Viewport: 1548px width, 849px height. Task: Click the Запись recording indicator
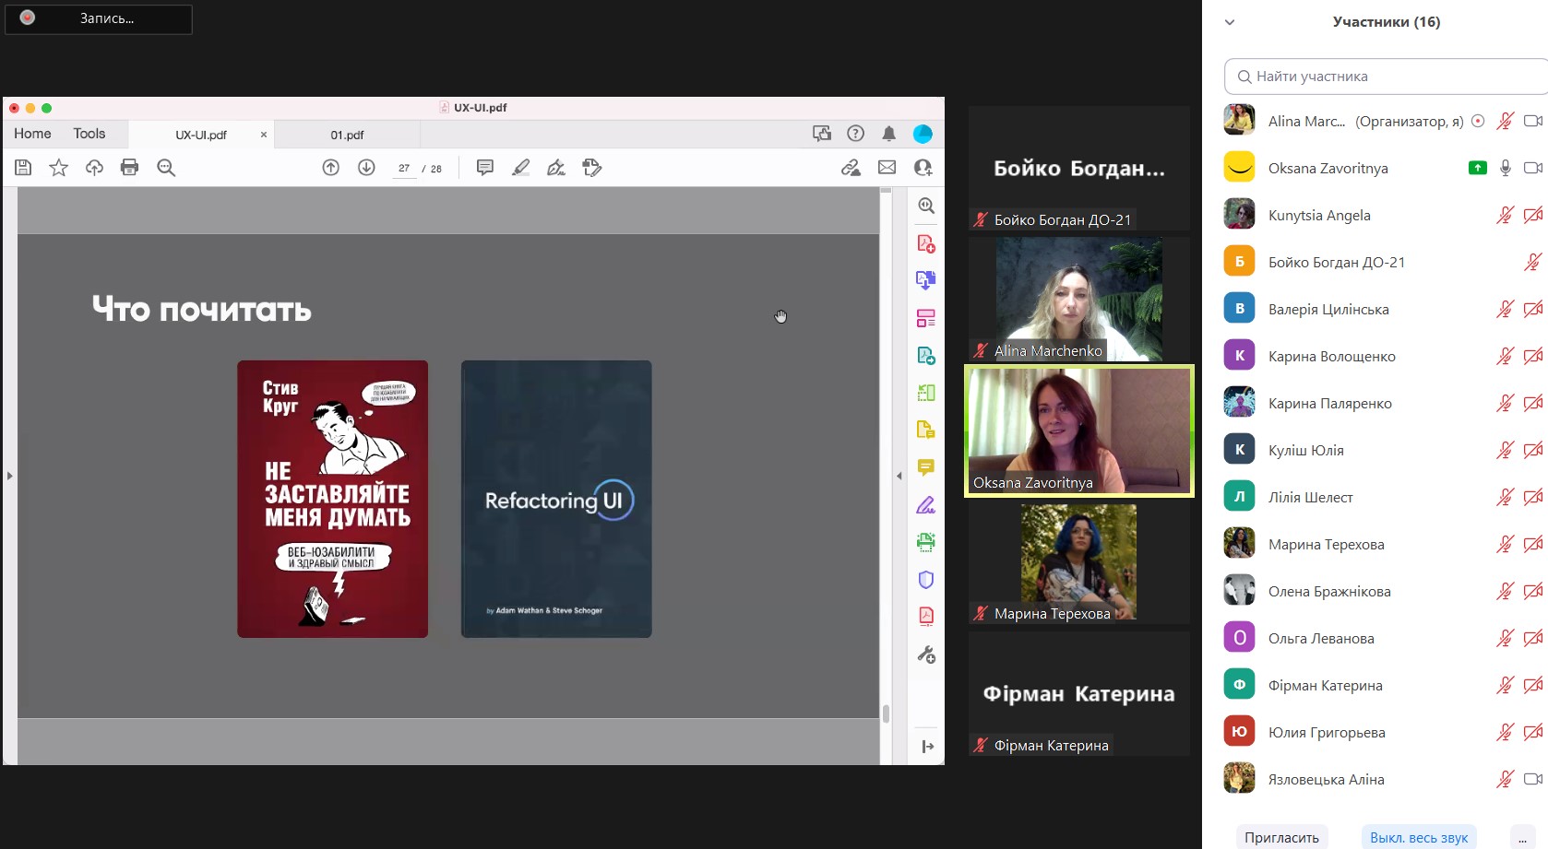[x=99, y=18]
